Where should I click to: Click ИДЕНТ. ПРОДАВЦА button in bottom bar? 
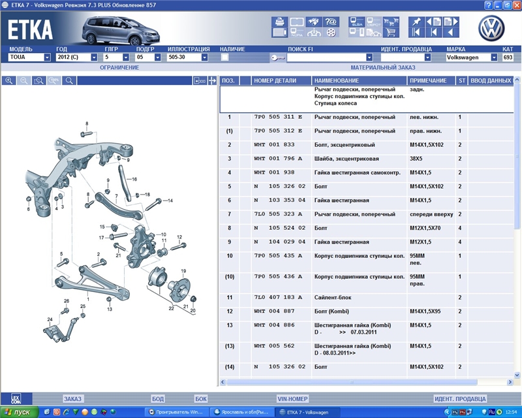pos(460,398)
